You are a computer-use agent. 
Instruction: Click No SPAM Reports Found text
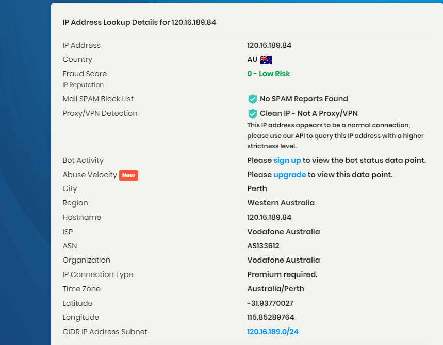(x=304, y=99)
